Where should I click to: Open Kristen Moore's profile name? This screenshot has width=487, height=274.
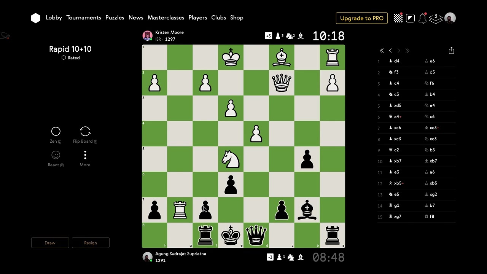(x=169, y=33)
